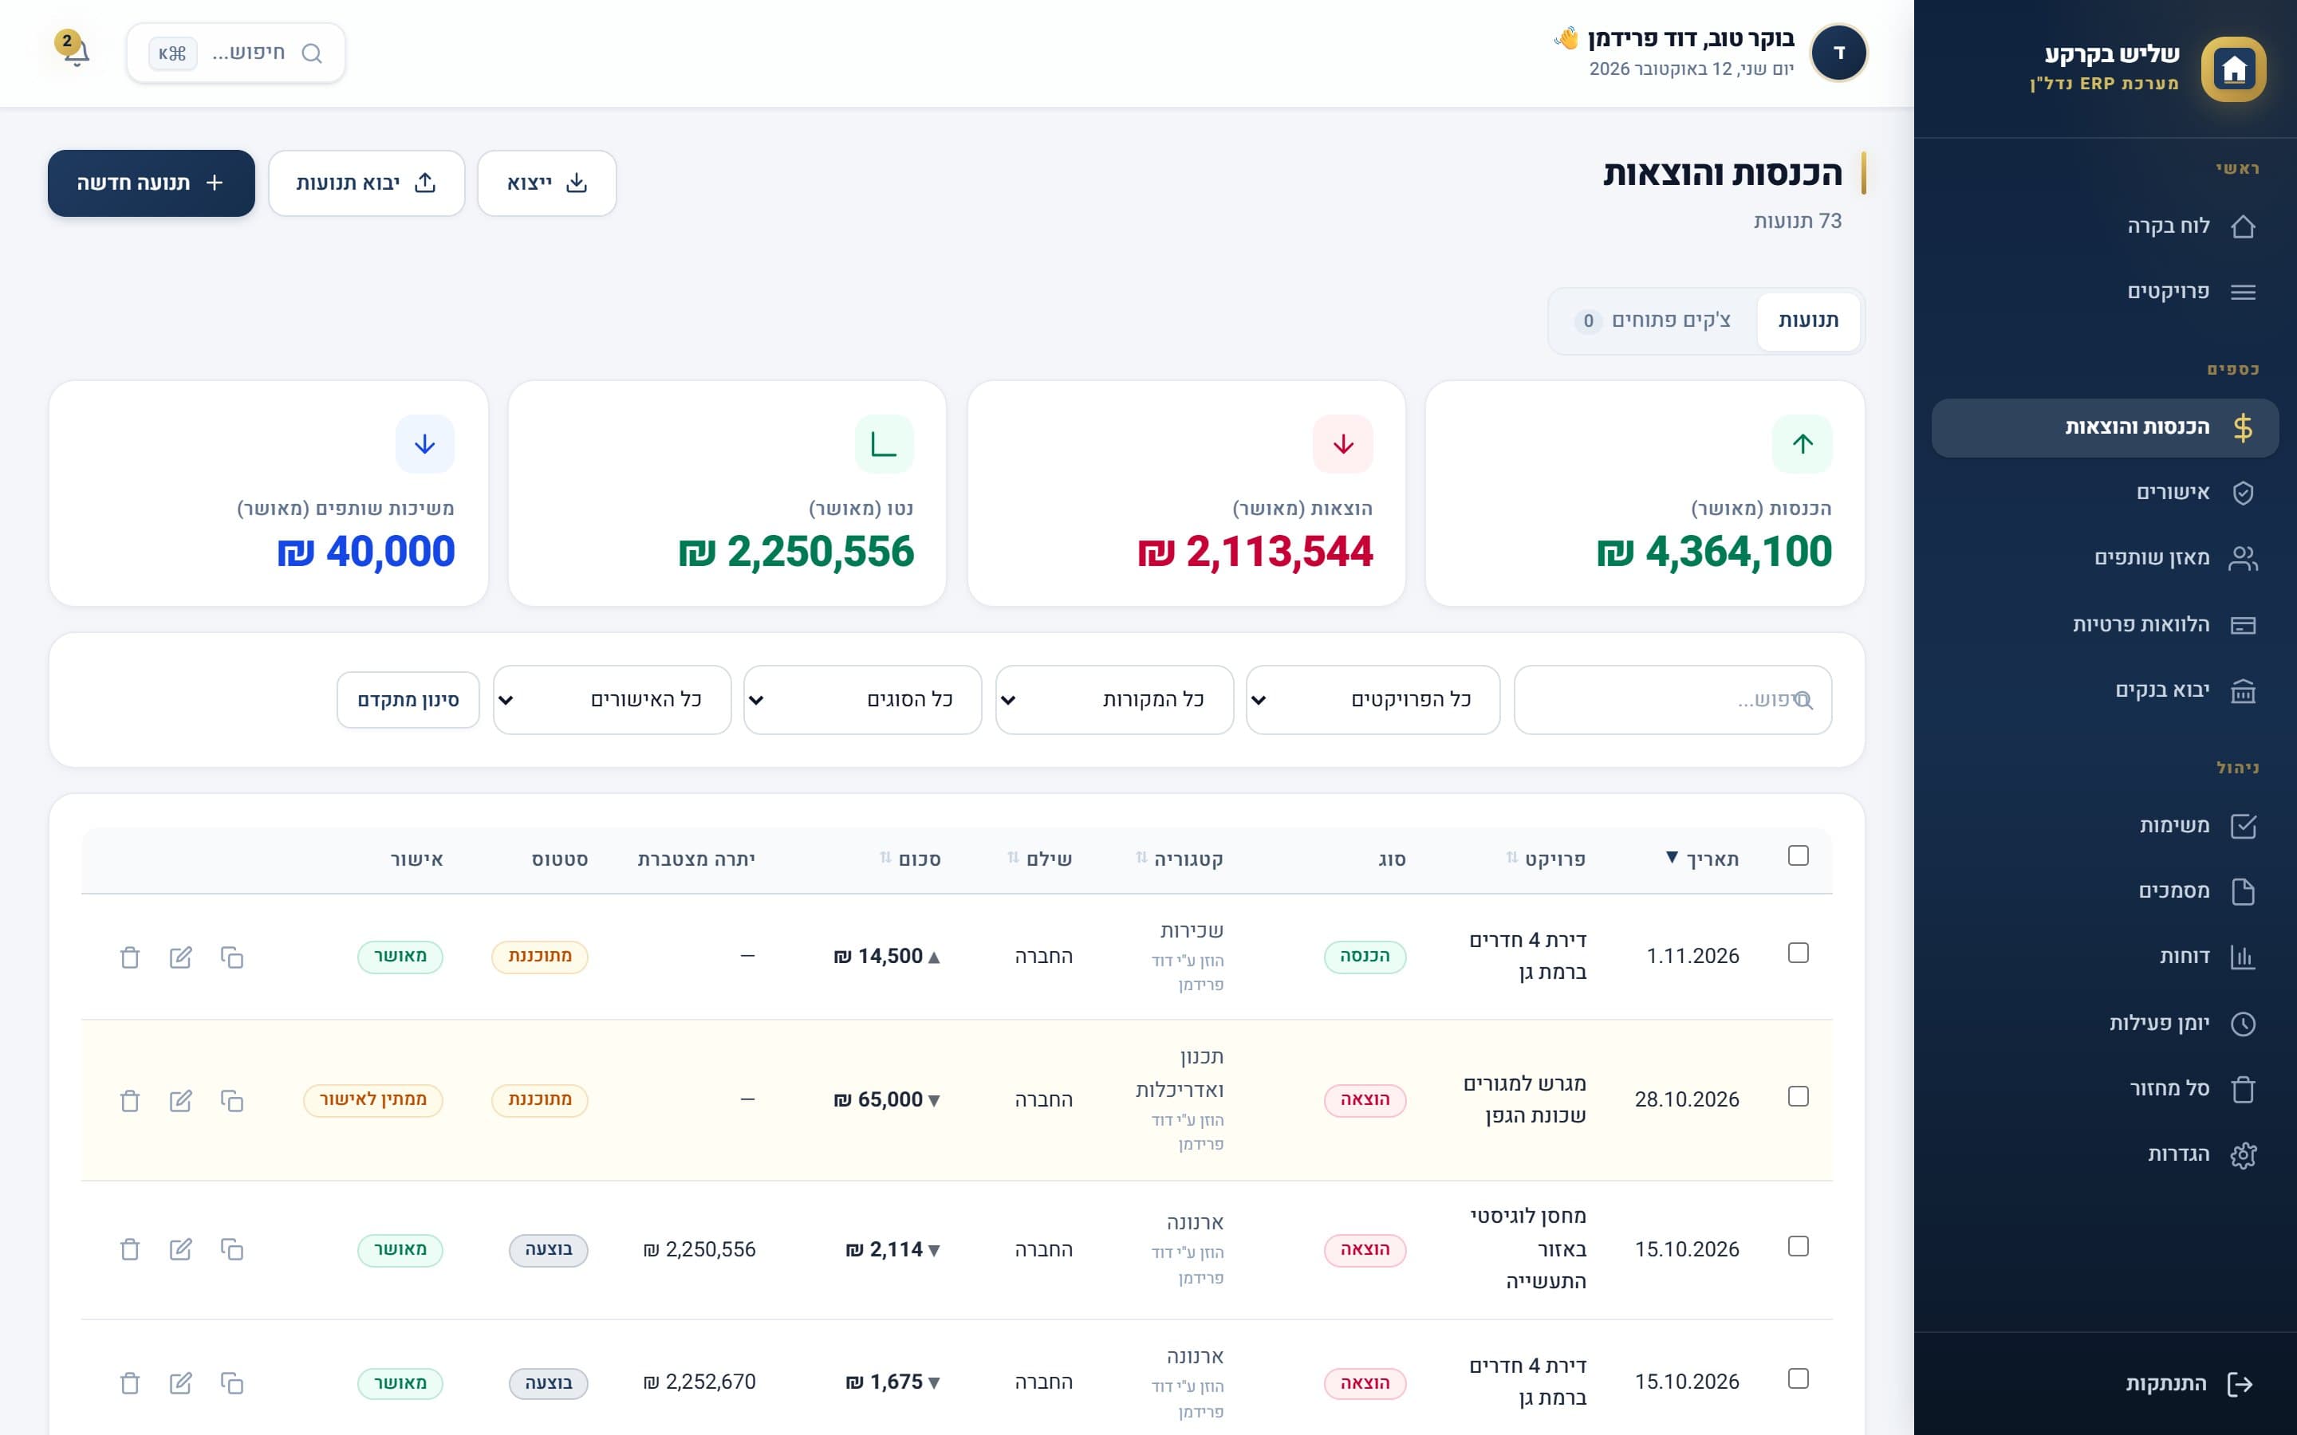Click the user avatar ד
This screenshot has height=1435, width=2297.
(x=1838, y=52)
